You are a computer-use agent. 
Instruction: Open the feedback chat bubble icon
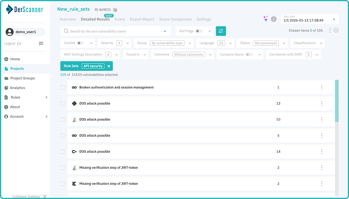click(x=41, y=43)
